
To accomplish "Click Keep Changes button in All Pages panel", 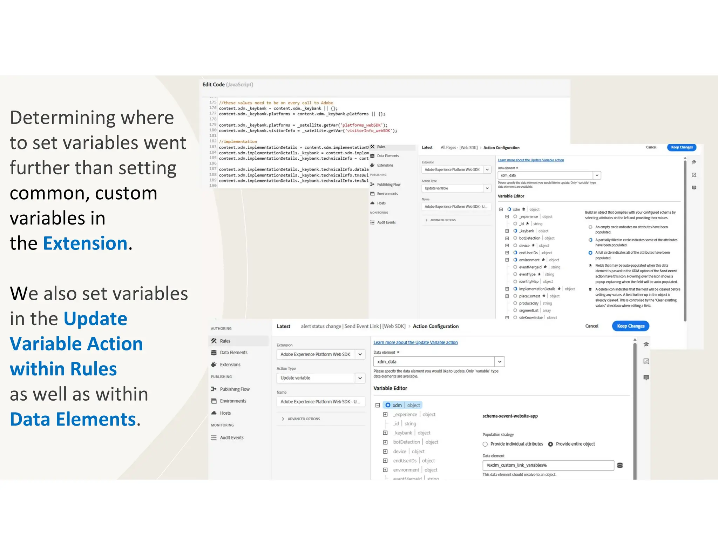I will pos(682,147).
